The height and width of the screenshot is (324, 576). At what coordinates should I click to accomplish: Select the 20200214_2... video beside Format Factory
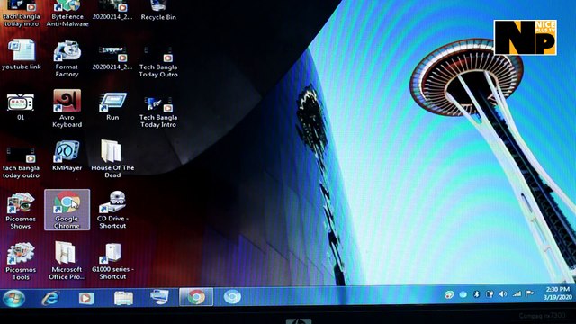coord(112,58)
